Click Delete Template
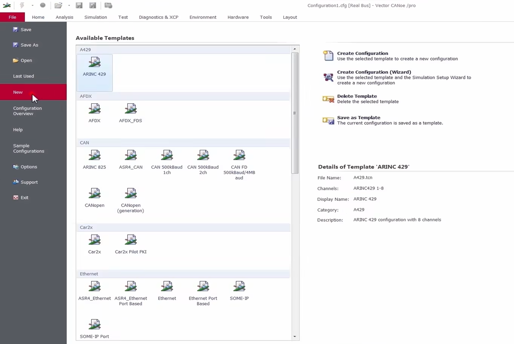 [361, 99]
